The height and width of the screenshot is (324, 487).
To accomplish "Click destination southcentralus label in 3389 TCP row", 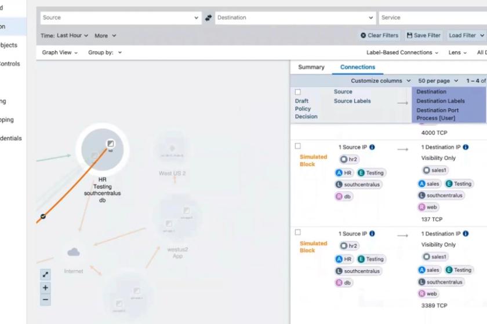I will pyautogui.click(x=441, y=282).
